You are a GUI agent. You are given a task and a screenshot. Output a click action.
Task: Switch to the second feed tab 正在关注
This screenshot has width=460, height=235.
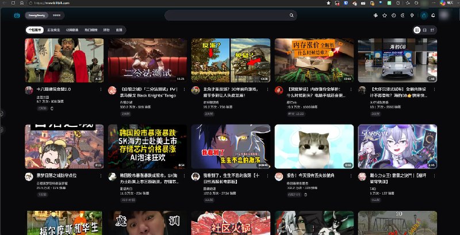click(53, 30)
